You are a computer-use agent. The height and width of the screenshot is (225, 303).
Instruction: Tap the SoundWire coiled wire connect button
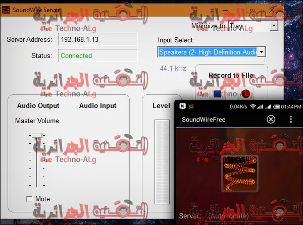pyautogui.click(x=239, y=174)
